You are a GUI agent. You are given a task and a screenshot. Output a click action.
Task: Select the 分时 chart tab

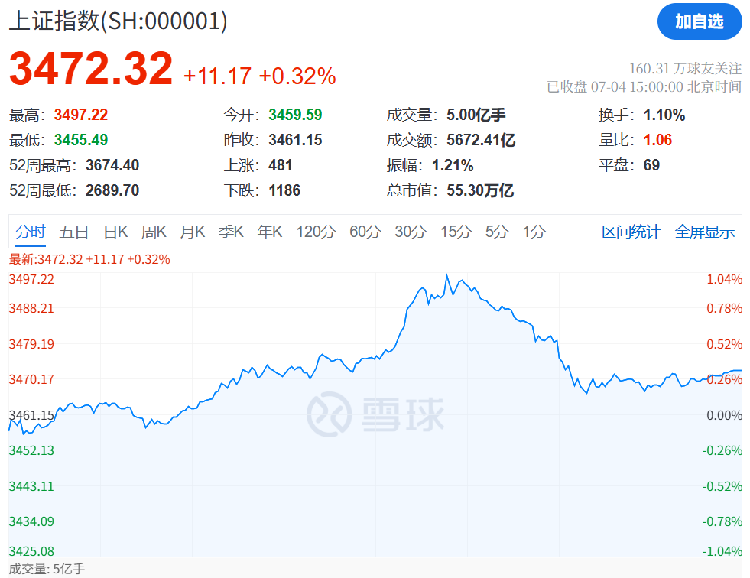pos(31,232)
